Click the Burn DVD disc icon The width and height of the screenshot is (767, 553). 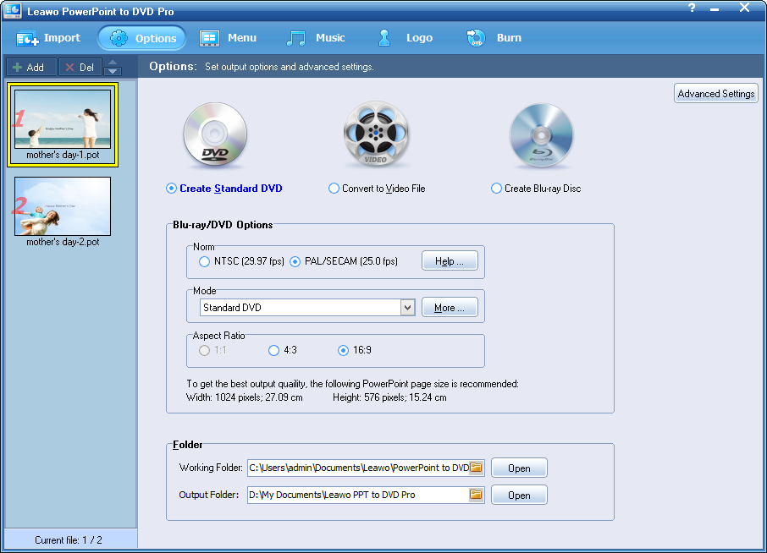pyautogui.click(x=476, y=38)
